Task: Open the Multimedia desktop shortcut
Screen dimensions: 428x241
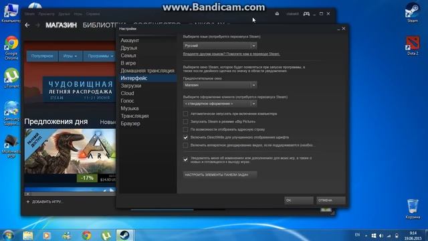Action: 11,146
